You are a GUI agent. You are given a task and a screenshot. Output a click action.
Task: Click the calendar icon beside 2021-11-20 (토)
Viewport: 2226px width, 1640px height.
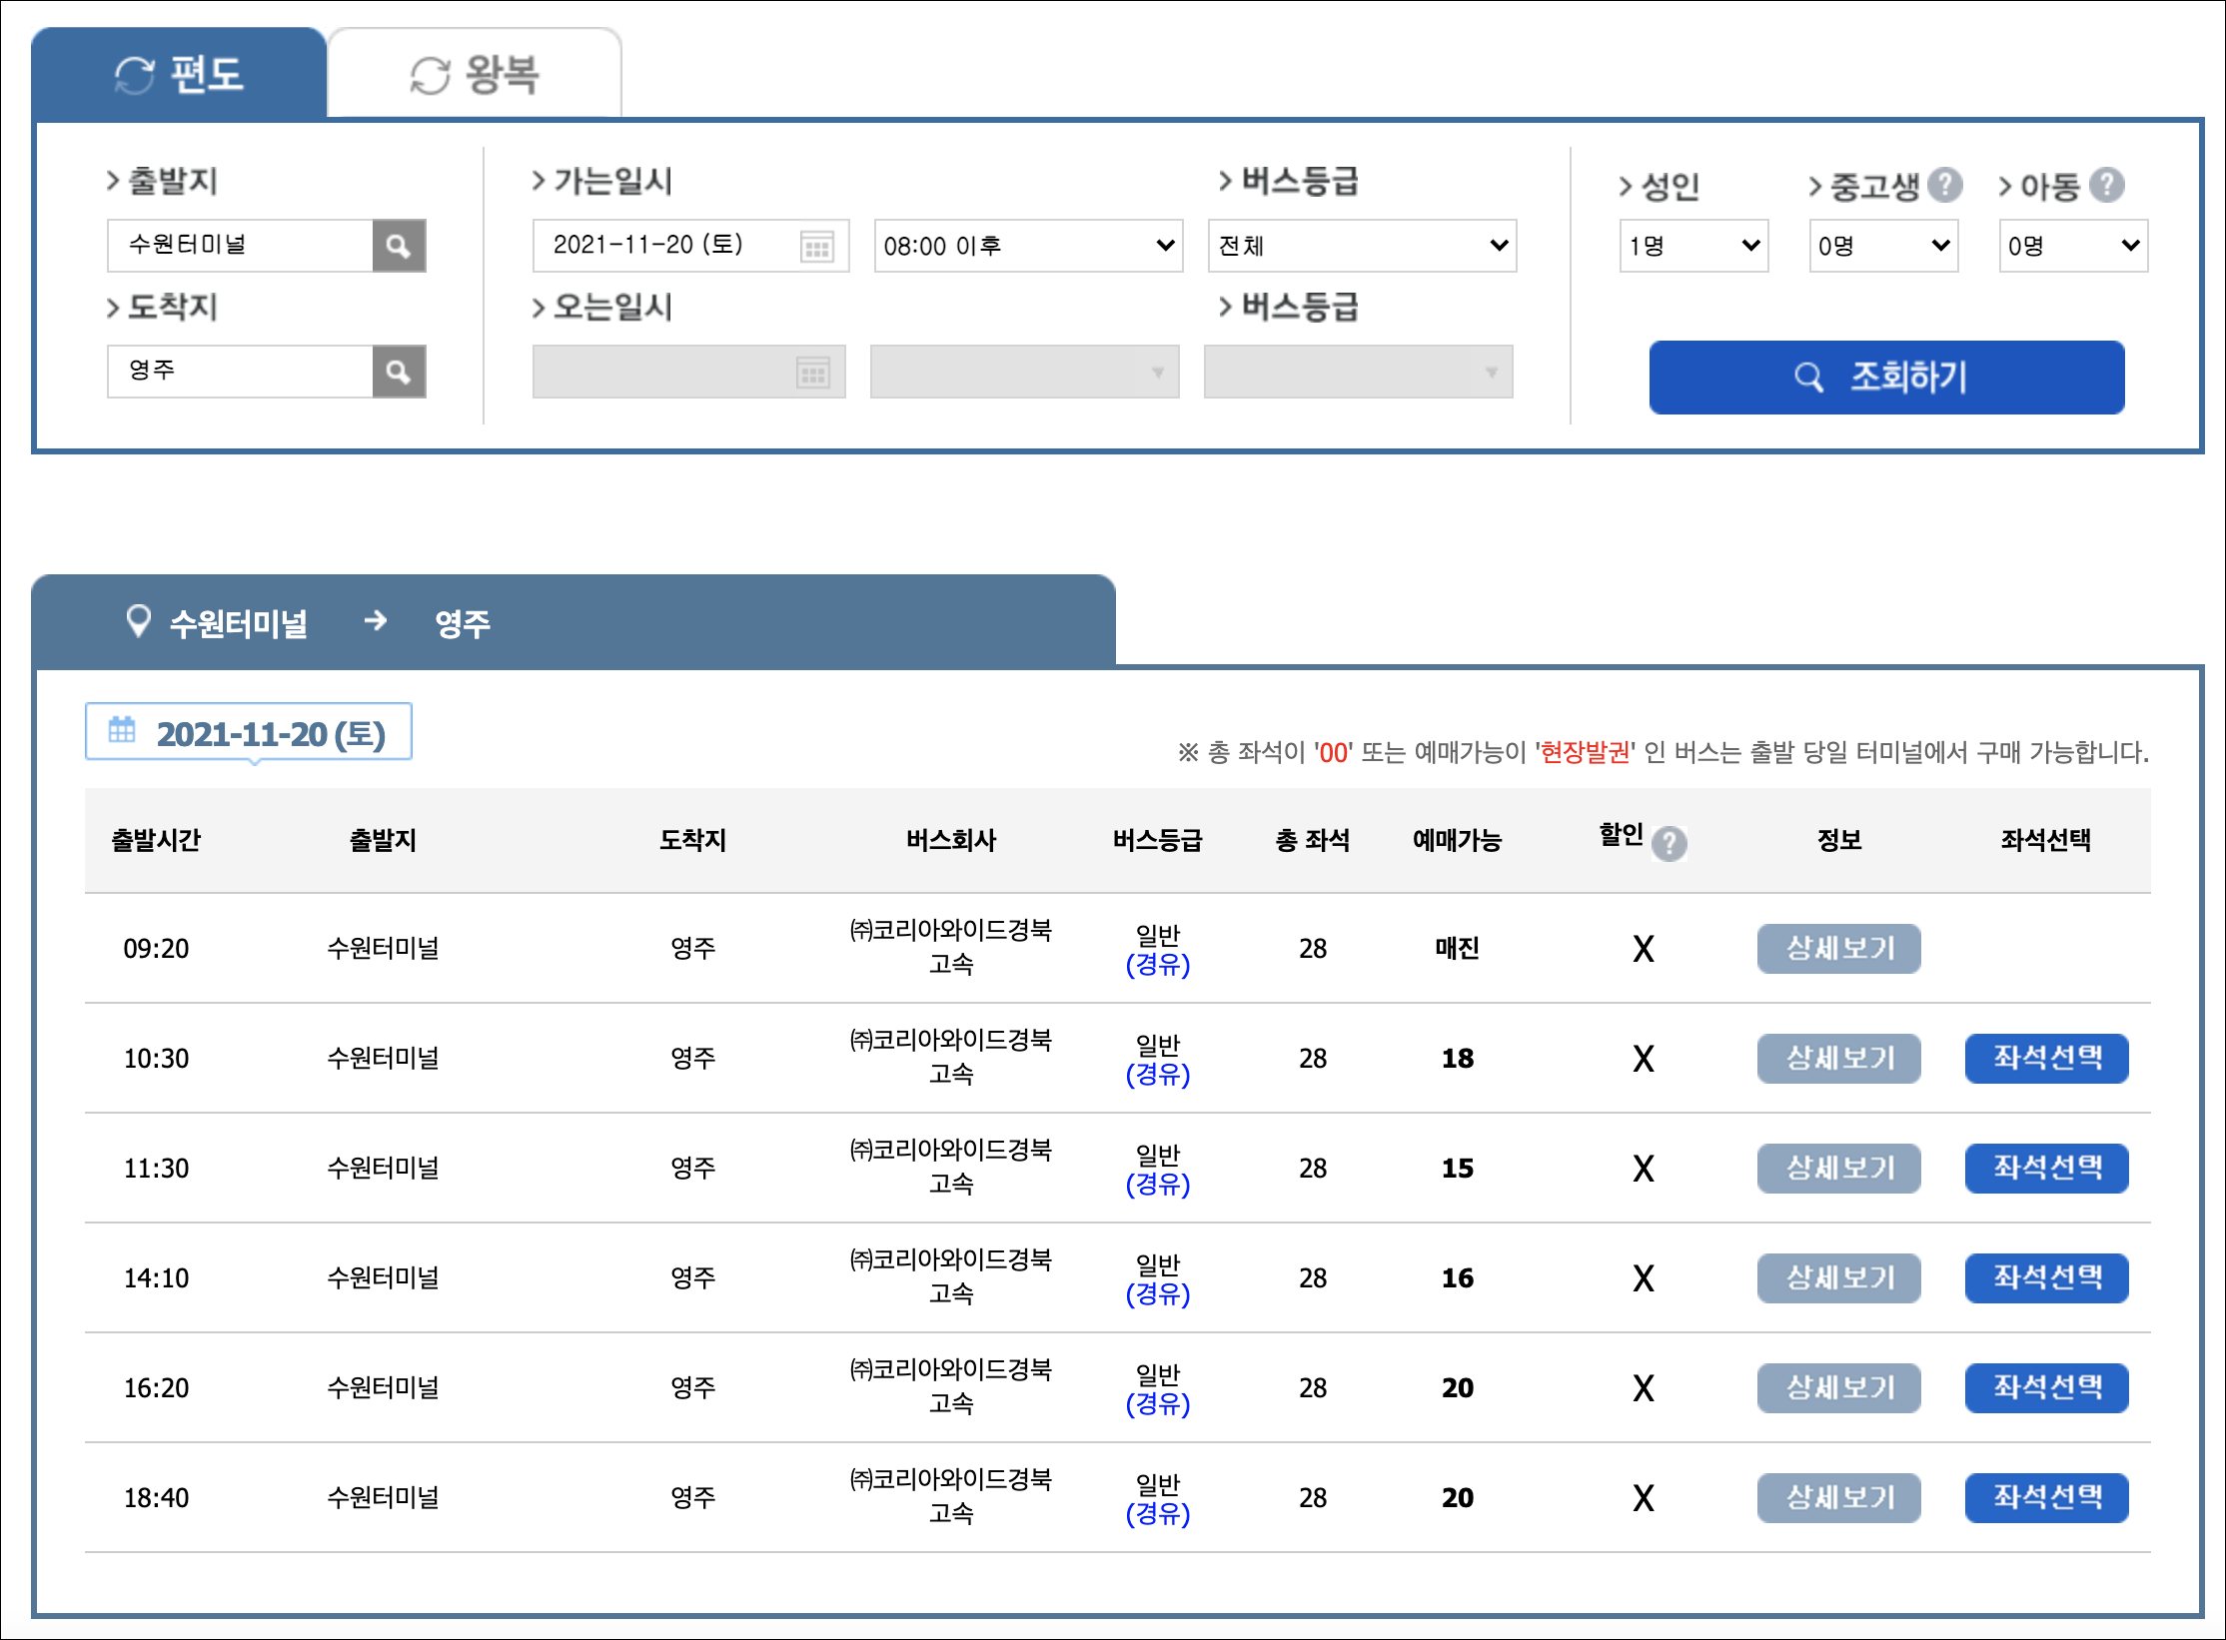pos(122,730)
